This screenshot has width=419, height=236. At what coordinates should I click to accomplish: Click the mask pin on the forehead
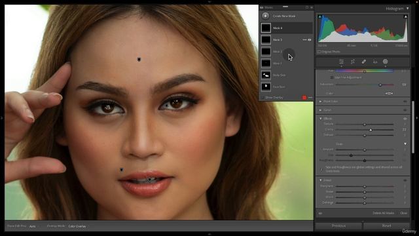[x=139, y=60]
